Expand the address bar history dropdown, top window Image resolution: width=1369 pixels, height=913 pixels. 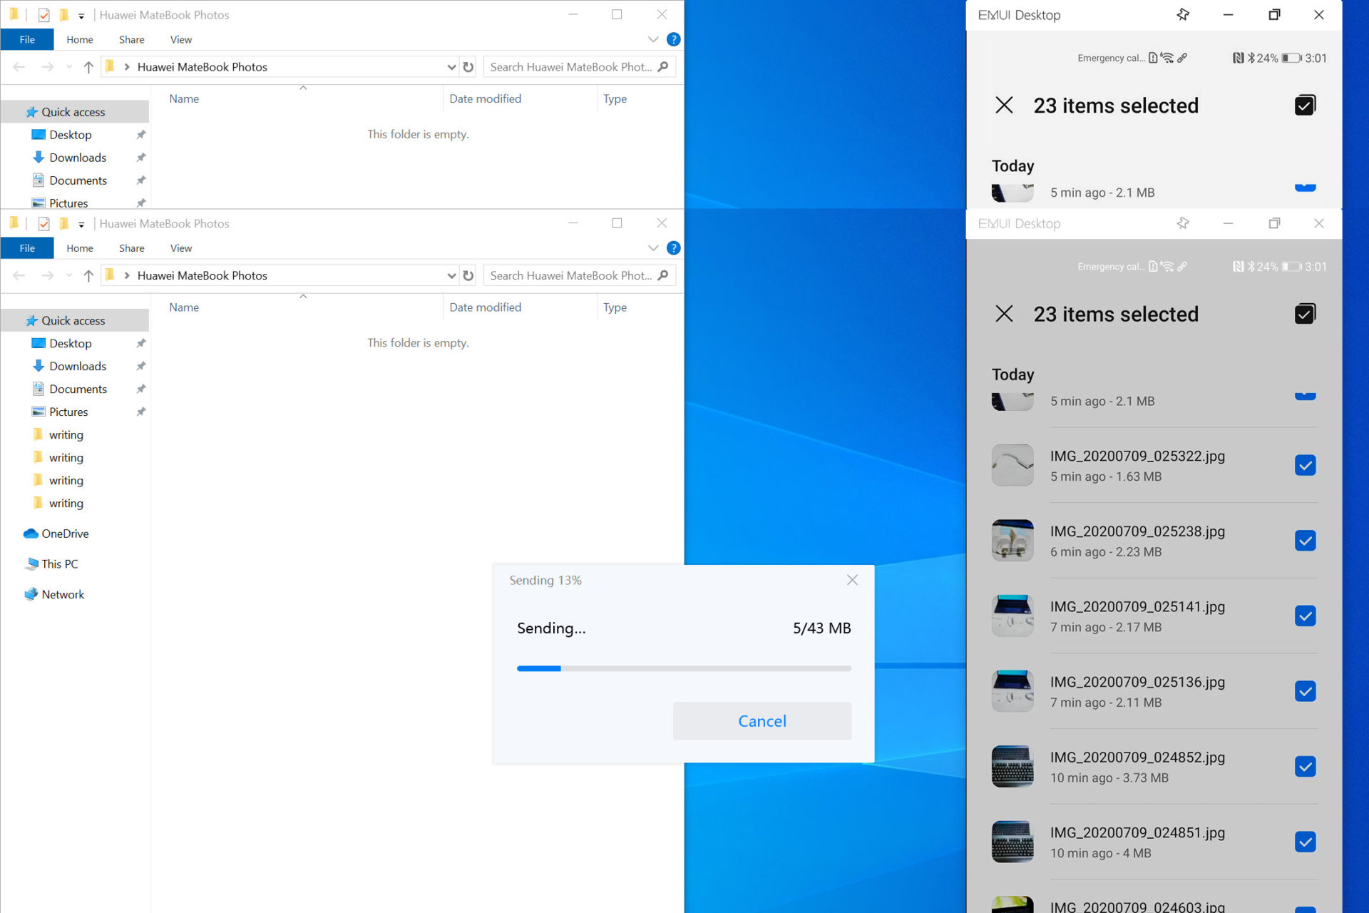click(x=451, y=67)
